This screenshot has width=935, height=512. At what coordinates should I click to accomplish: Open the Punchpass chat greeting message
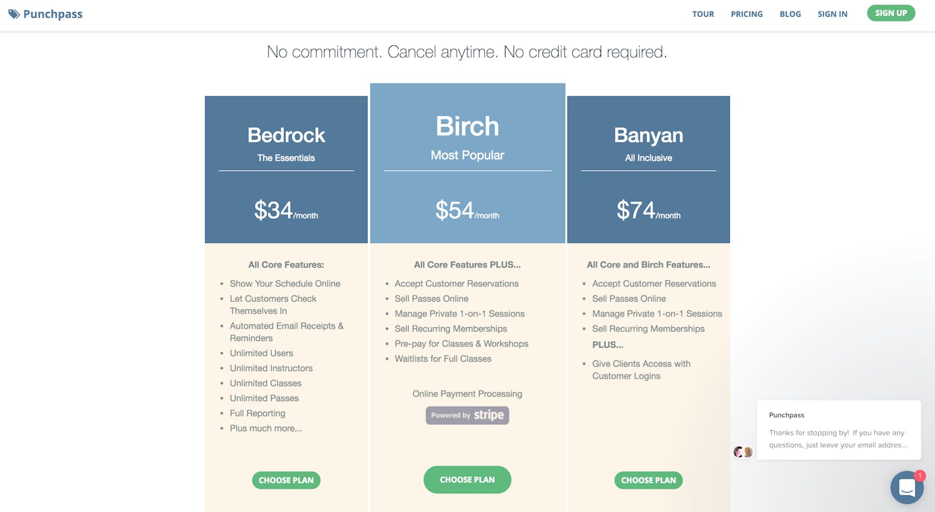coord(838,431)
